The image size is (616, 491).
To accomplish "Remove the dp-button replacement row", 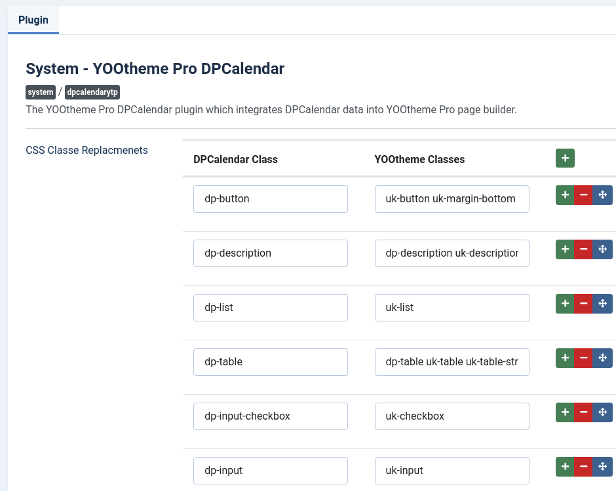I will coord(583,194).
